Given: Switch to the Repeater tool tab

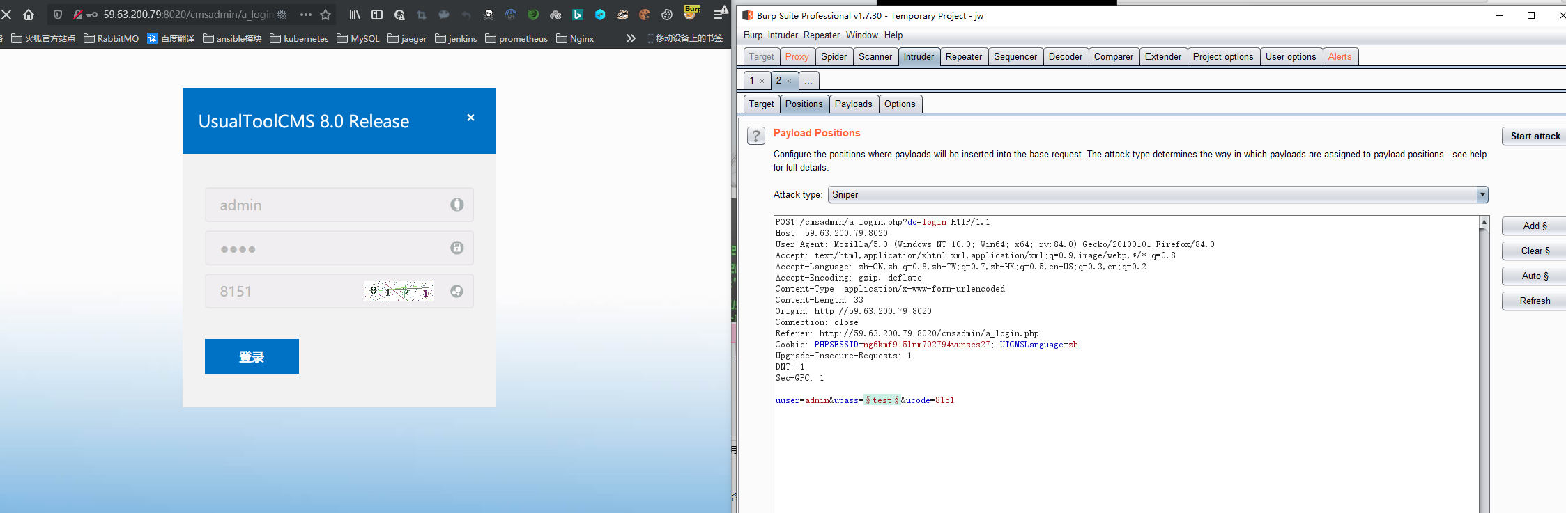Looking at the screenshot, I should [964, 56].
